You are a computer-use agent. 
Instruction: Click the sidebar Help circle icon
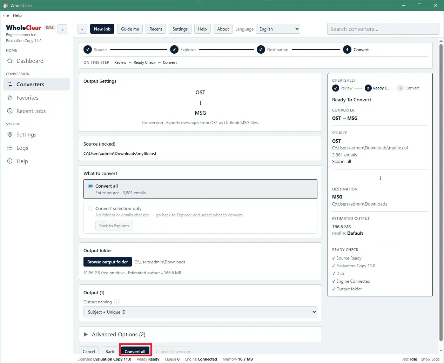[10, 161]
